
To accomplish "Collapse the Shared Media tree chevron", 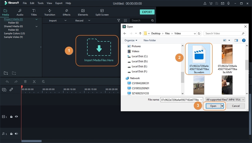I will [36, 26].
